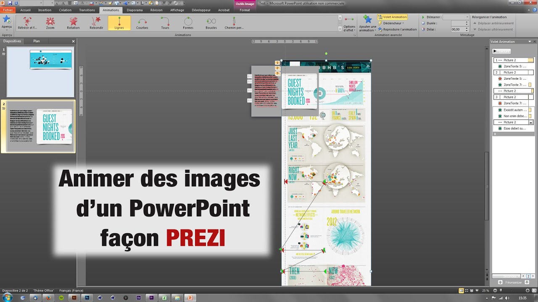This screenshot has width=538, height=302.
Task: Select the Rétrécir et faire pivoter animation
Action: click(x=27, y=23)
